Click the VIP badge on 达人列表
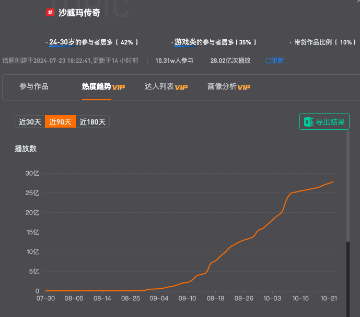 pyautogui.click(x=181, y=87)
